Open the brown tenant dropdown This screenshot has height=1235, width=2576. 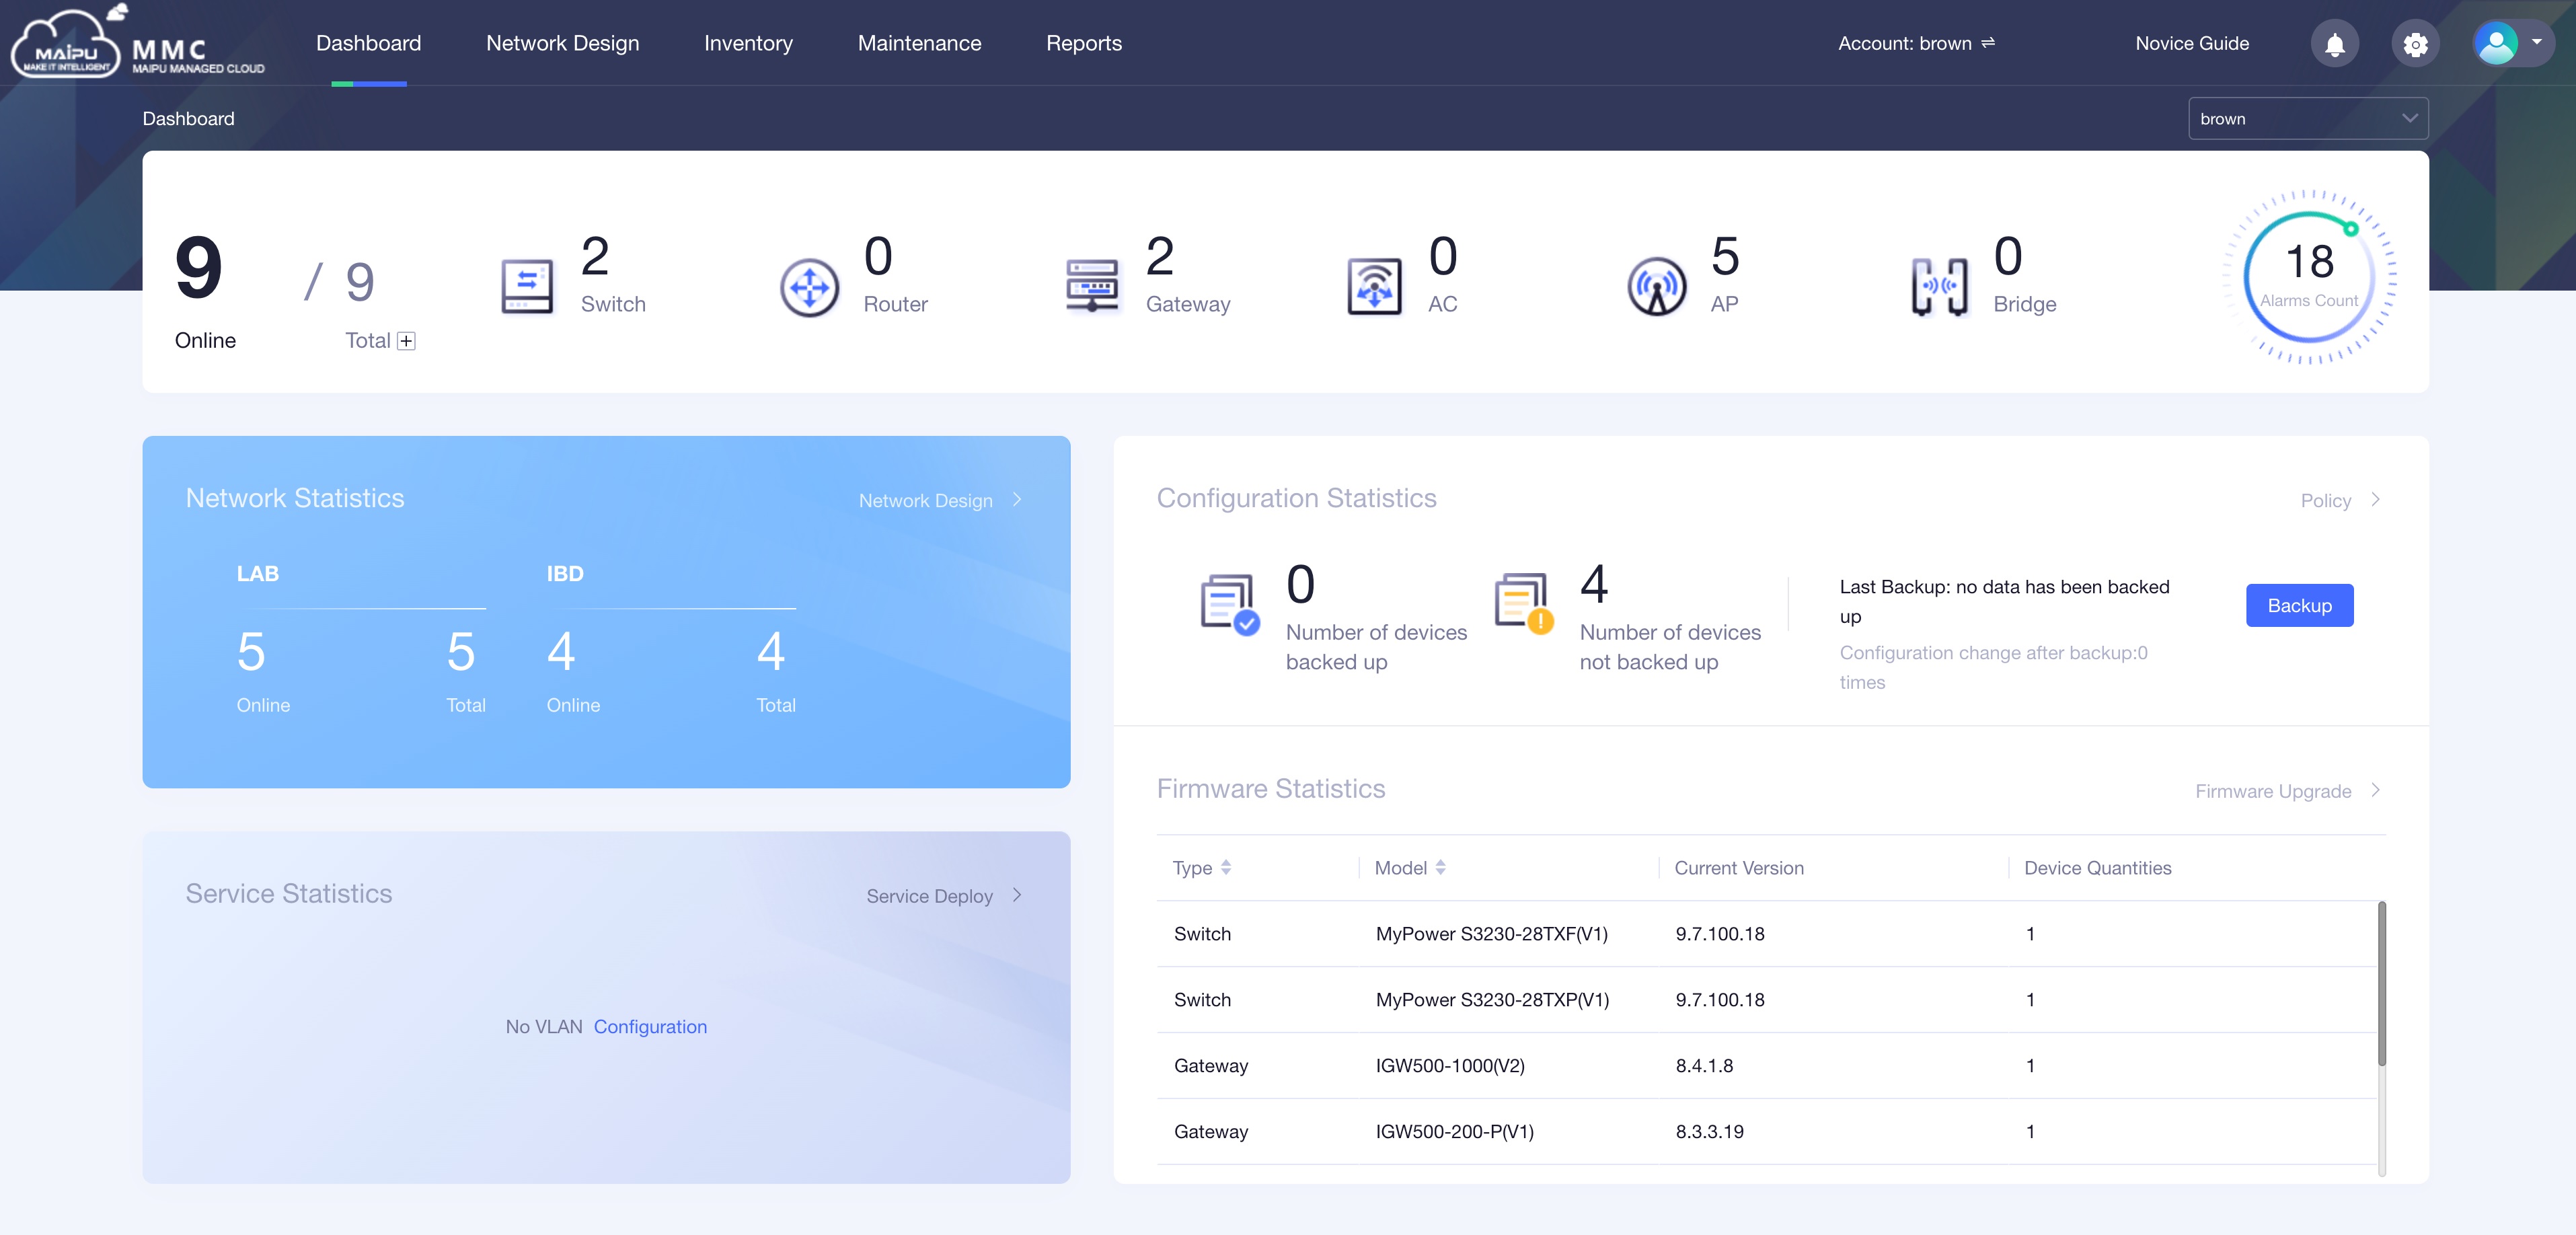coord(2308,118)
